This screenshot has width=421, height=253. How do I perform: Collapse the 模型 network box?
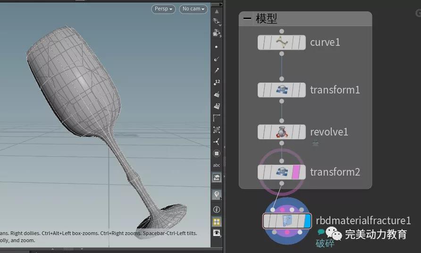pos(247,19)
